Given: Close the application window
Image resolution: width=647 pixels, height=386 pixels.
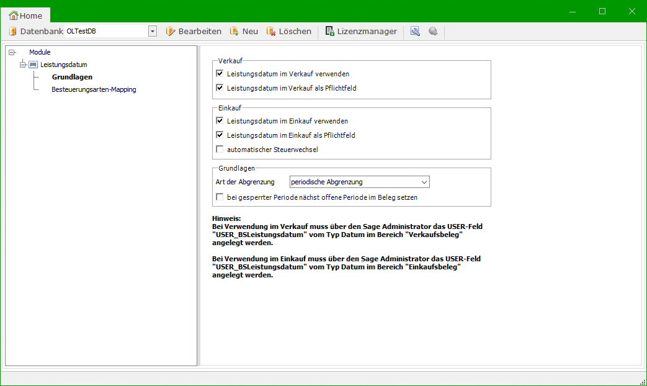Looking at the screenshot, I should click(x=631, y=12).
